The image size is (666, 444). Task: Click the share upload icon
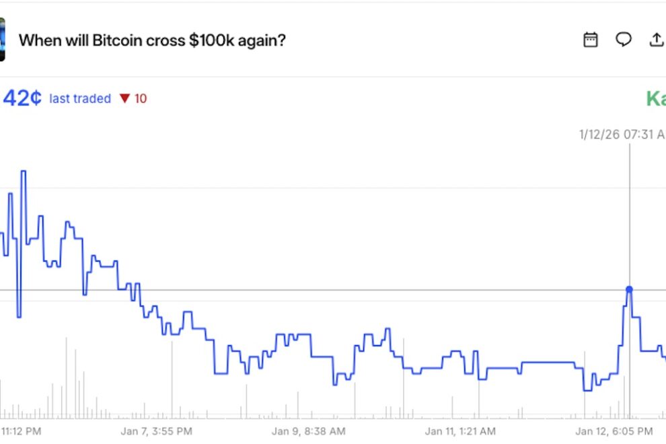coord(657,40)
